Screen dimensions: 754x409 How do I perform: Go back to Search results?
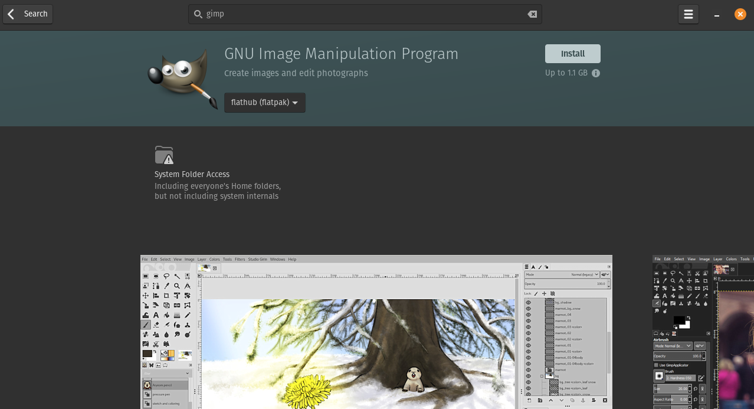28,14
